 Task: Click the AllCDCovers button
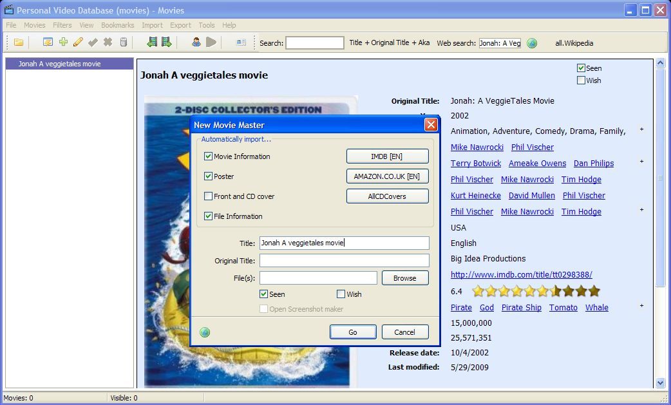coord(387,196)
